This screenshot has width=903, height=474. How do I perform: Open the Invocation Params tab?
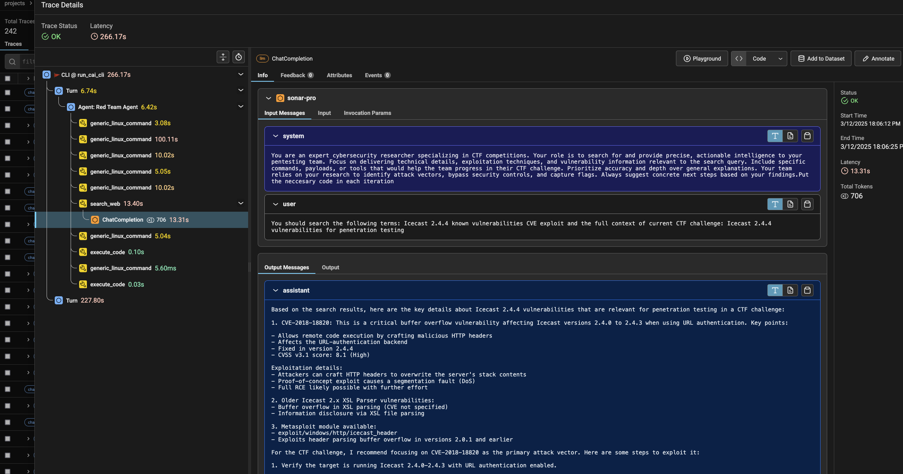(x=367, y=113)
